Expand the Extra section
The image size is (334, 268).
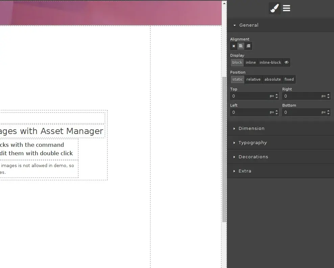[280, 171]
